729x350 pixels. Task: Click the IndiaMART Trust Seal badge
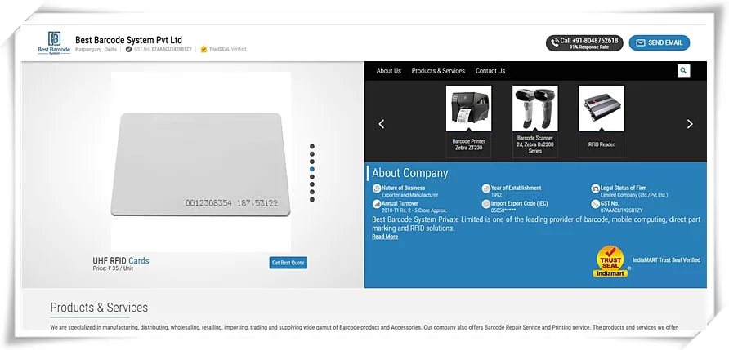(x=610, y=261)
